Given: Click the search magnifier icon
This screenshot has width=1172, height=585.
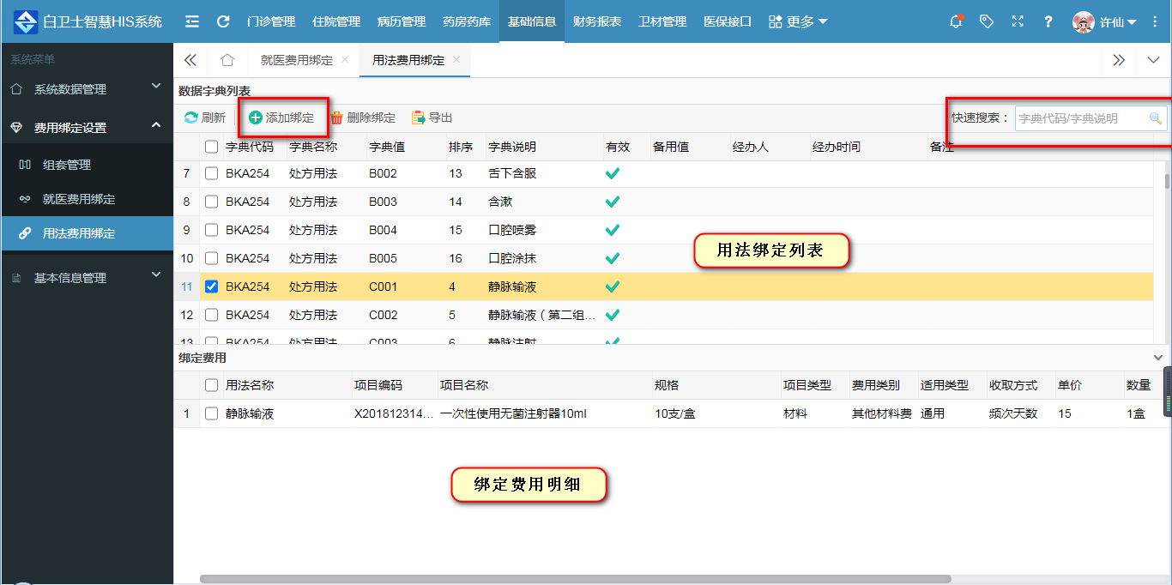Looking at the screenshot, I should tap(1156, 118).
